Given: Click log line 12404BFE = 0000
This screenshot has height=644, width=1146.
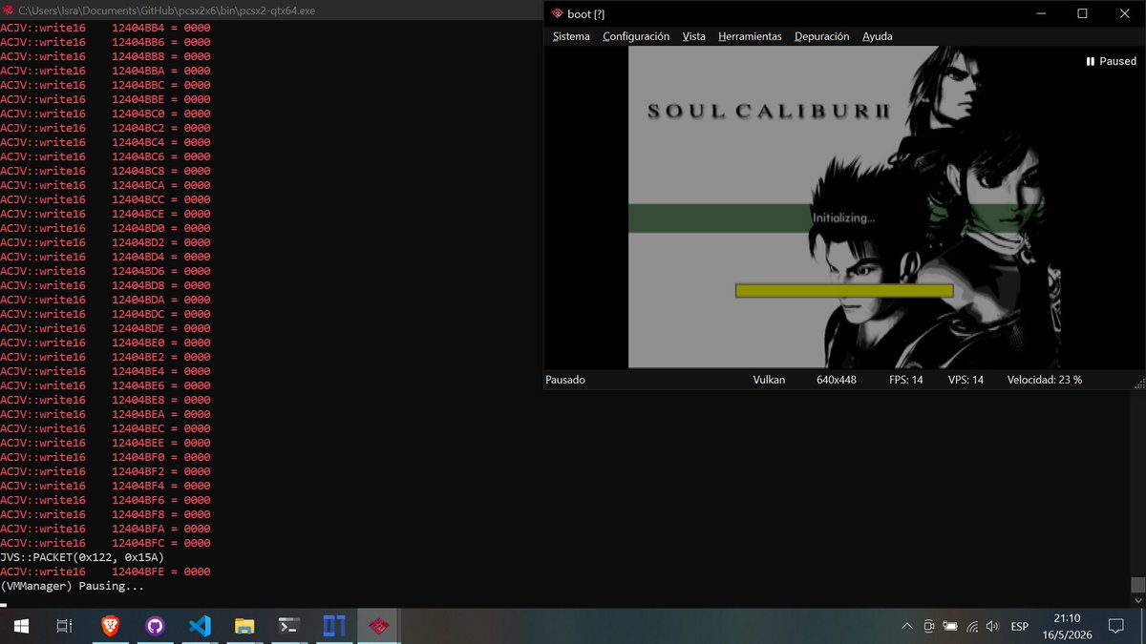Looking at the screenshot, I should coord(105,571).
